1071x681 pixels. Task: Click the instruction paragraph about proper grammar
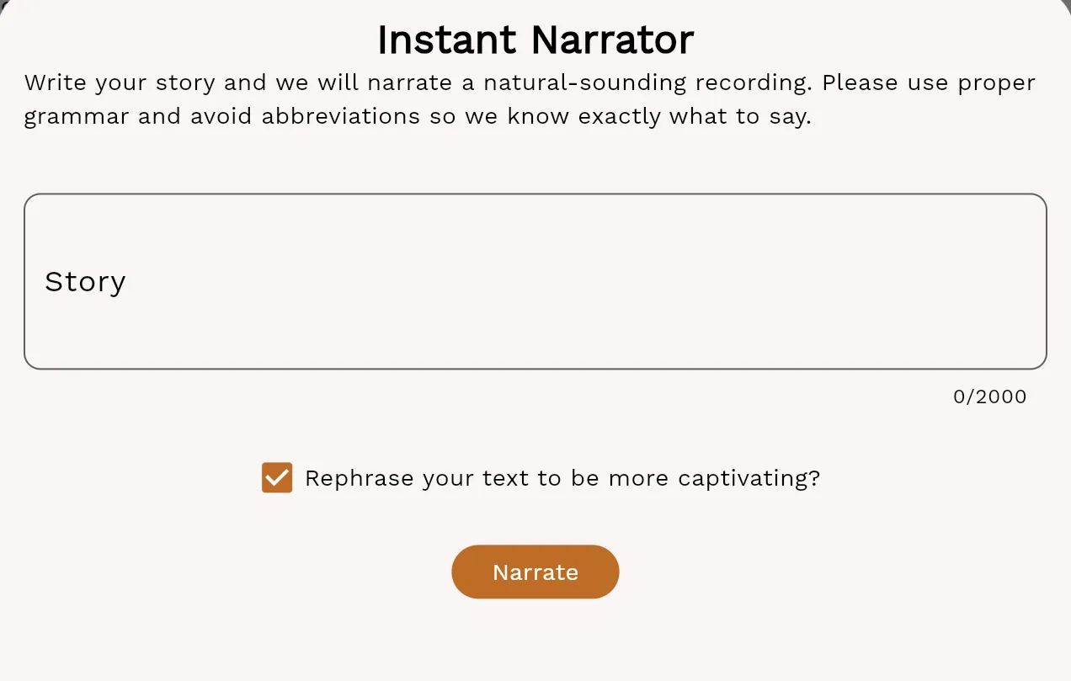[529, 98]
